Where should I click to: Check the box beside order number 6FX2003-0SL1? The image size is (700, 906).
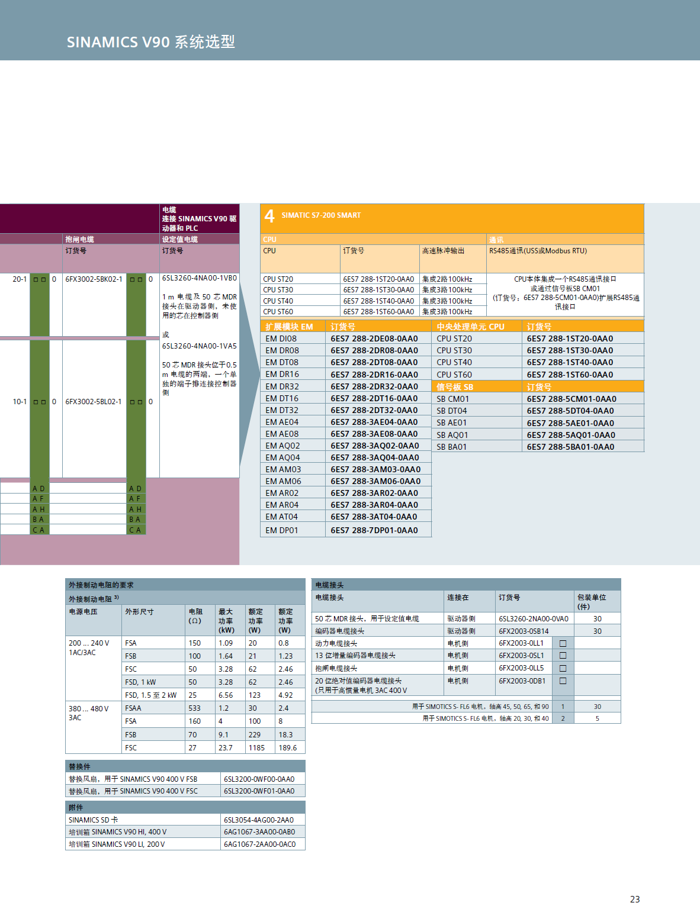[x=563, y=656]
